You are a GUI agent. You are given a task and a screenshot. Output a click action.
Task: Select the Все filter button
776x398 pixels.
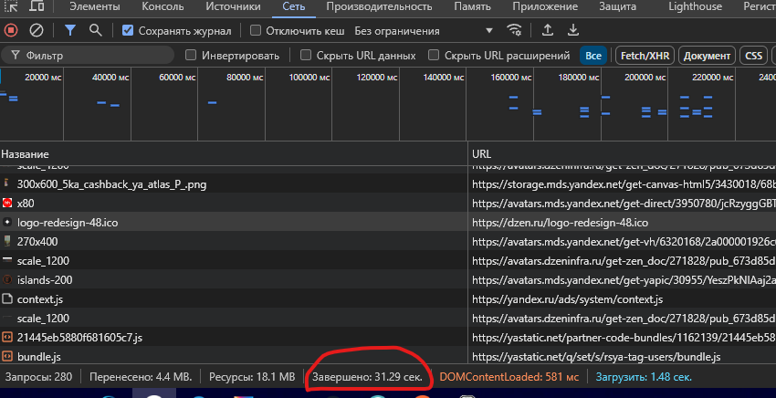pyautogui.click(x=592, y=56)
